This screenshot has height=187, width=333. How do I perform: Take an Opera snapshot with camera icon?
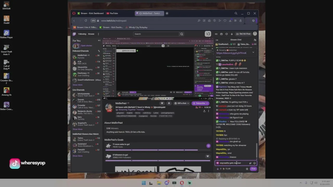tap(209, 21)
